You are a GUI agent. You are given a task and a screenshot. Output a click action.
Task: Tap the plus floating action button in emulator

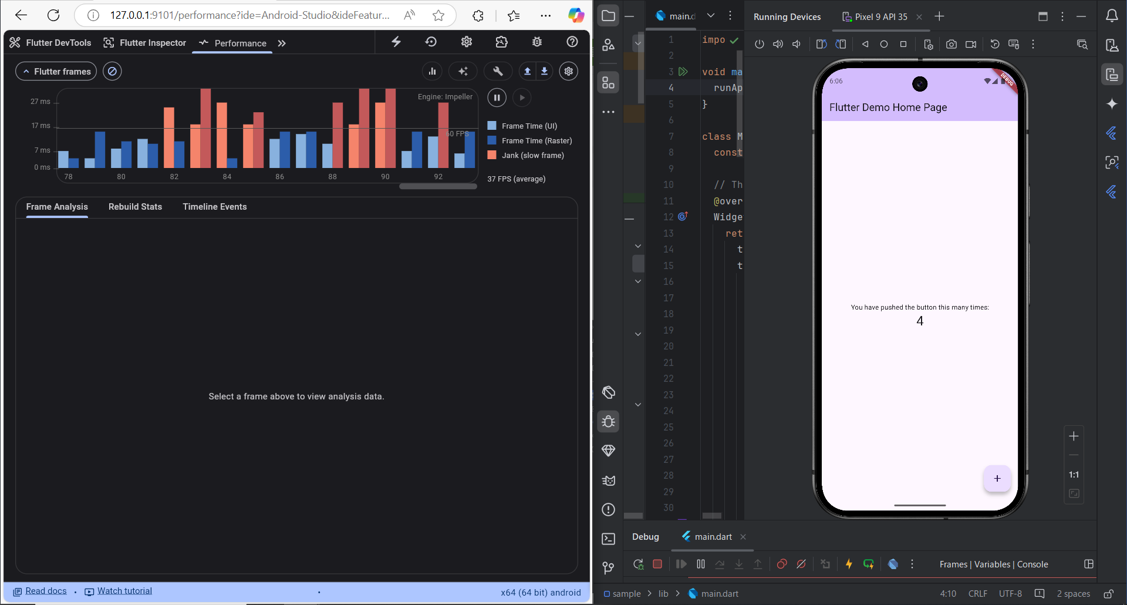[997, 478]
